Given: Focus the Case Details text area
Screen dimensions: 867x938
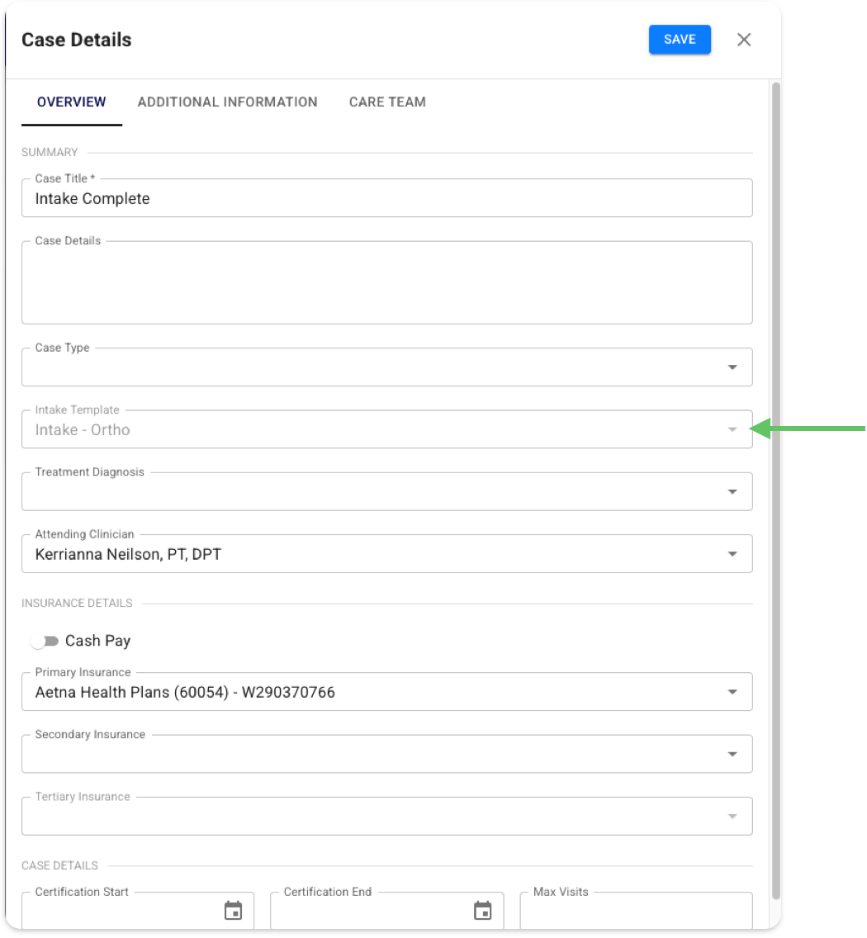Looking at the screenshot, I should tap(386, 285).
